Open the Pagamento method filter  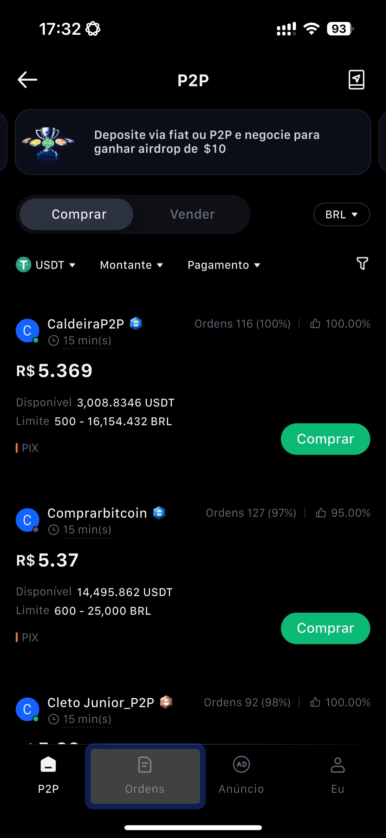pos(224,265)
